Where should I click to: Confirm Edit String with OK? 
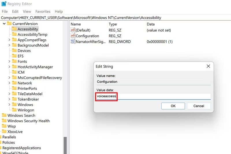click(173, 106)
